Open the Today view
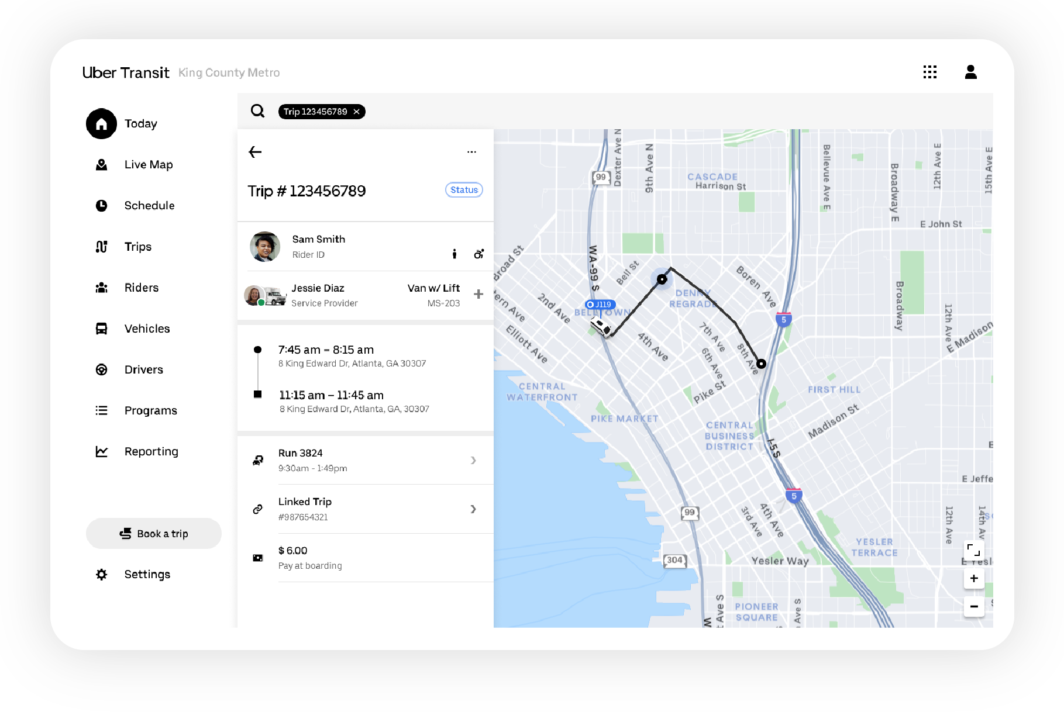1064x712 pixels. coord(140,123)
